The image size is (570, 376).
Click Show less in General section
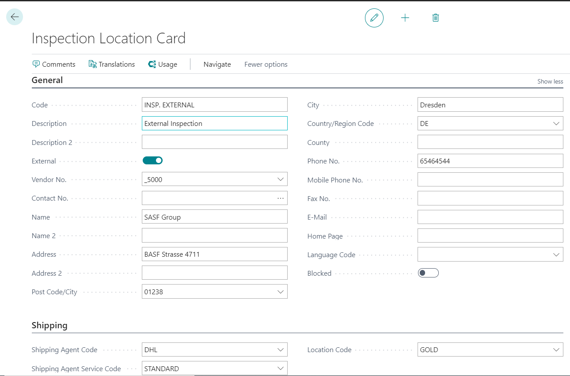550,81
